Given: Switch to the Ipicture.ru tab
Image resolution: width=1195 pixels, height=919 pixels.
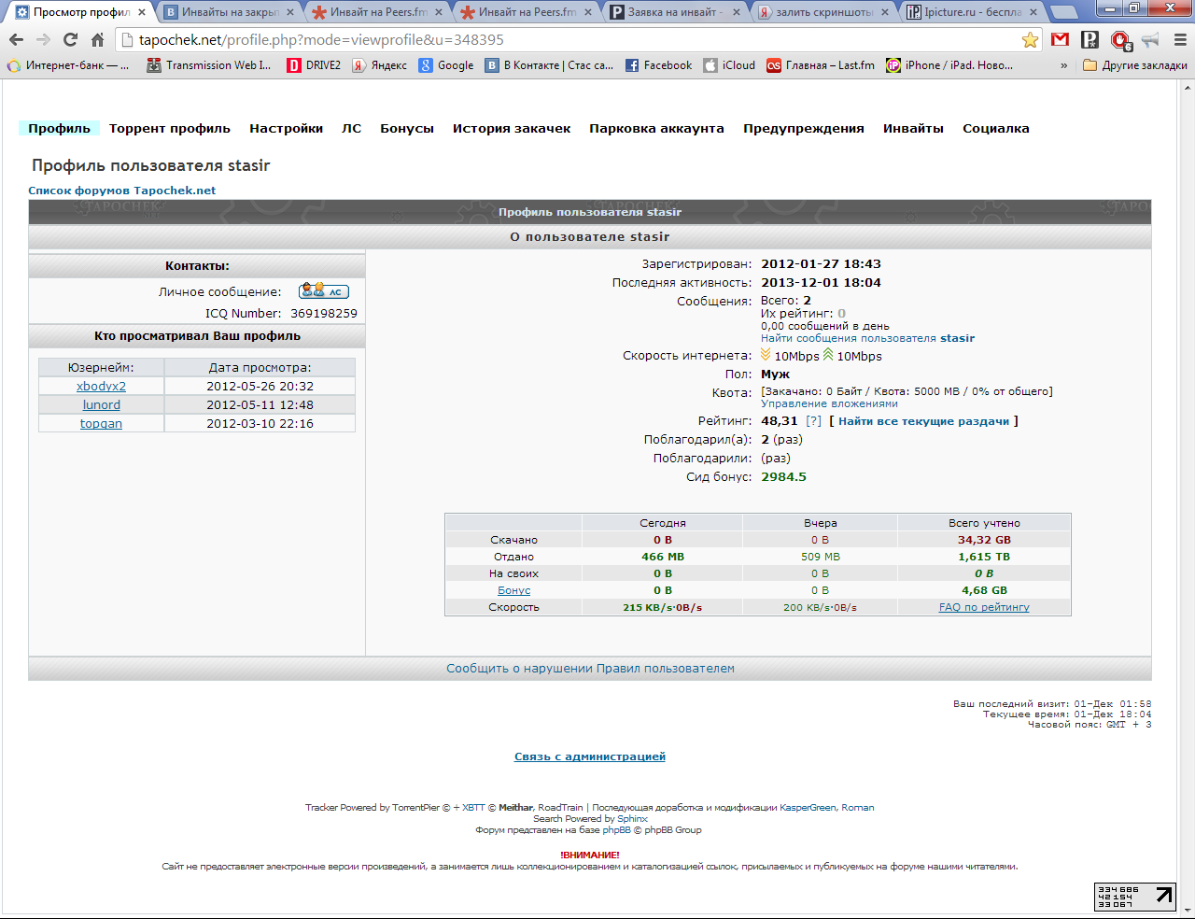Looking at the screenshot, I should pos(971,12).
